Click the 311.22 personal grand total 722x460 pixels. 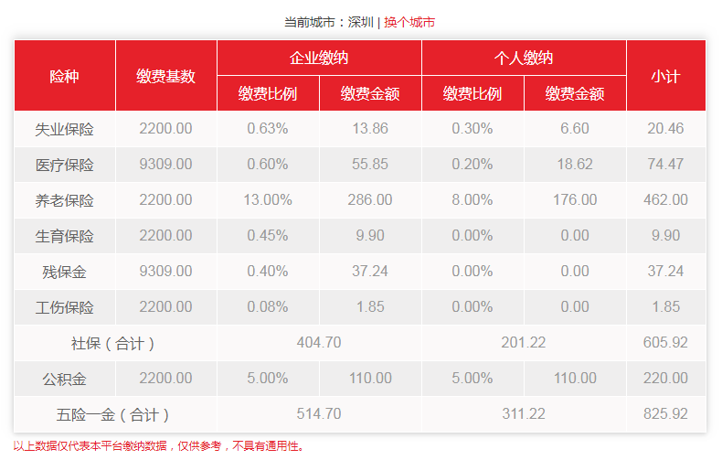click(x=524, y=414)
